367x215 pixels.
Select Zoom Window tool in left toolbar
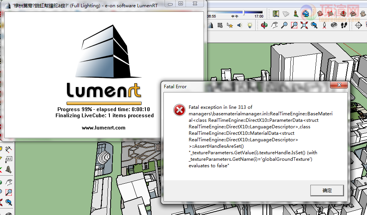point(9,192)
